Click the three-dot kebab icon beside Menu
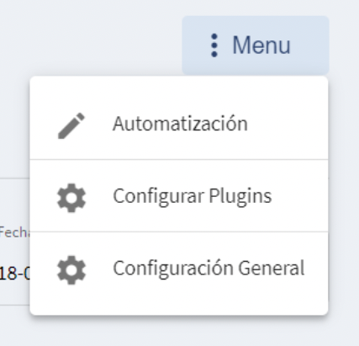 click(214, 45)
